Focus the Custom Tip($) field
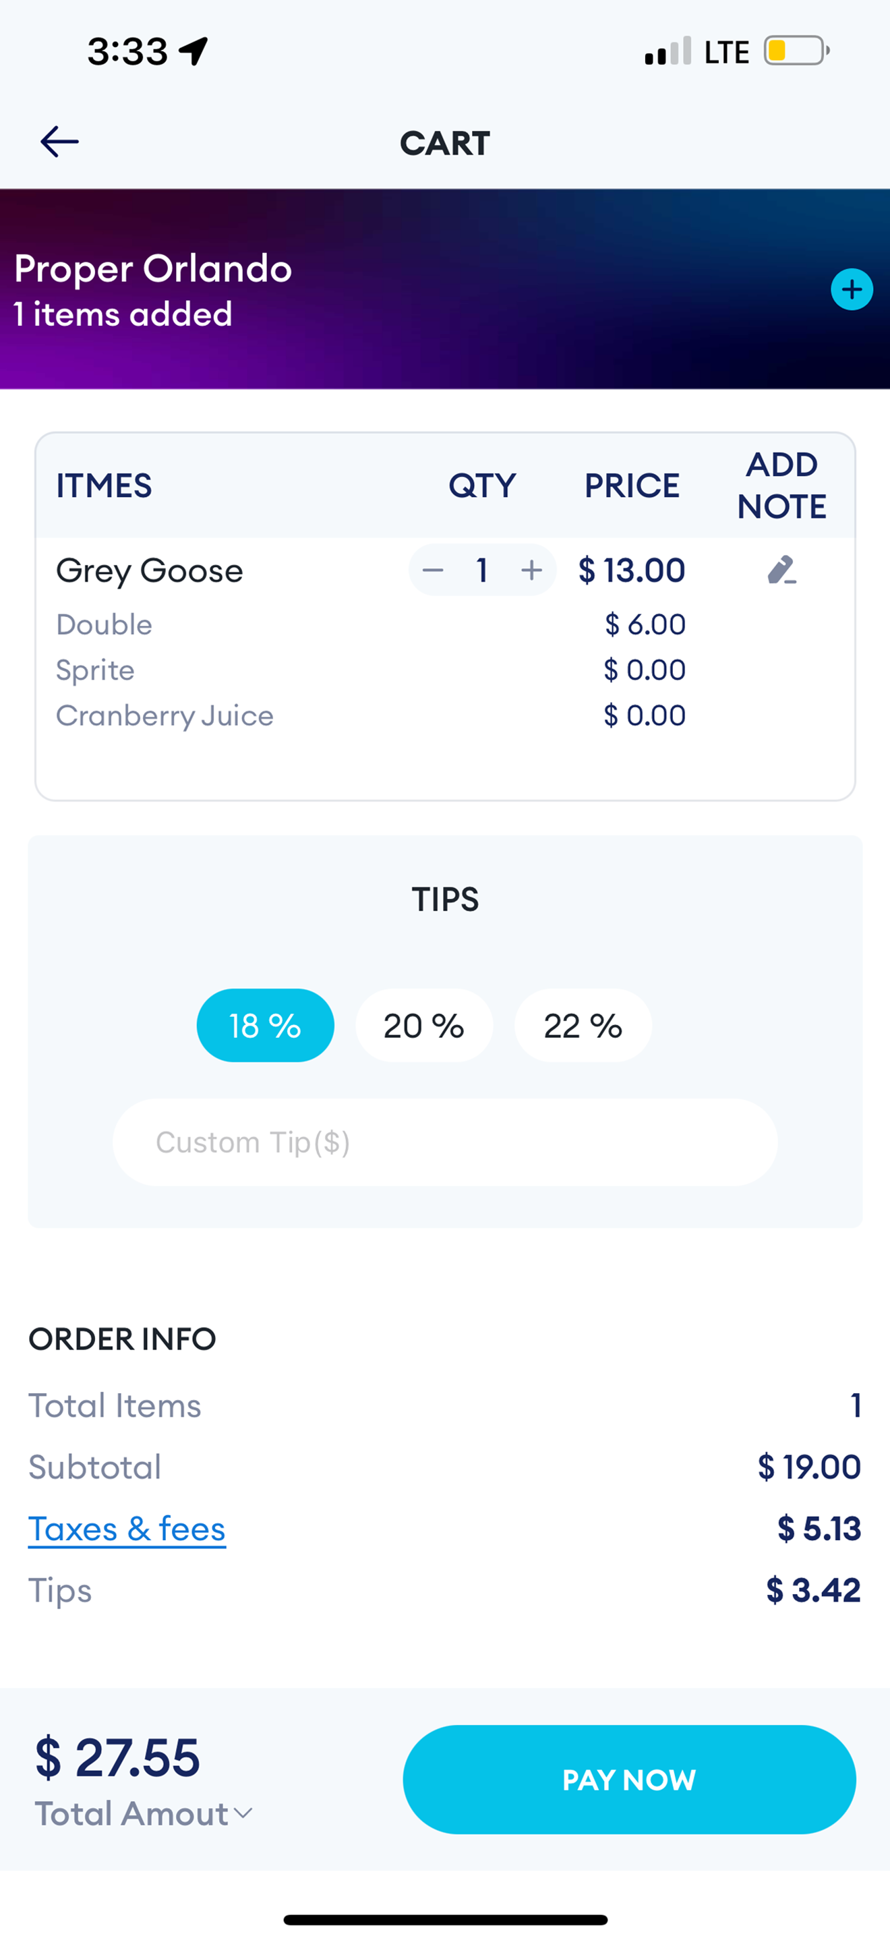Viewport: 890px width, 1934px height. click(445, 1143)
